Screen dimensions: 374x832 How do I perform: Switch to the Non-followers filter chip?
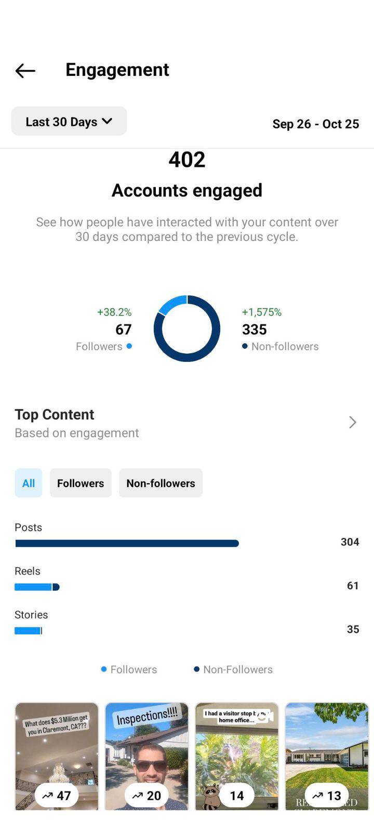tap(161, 483)
